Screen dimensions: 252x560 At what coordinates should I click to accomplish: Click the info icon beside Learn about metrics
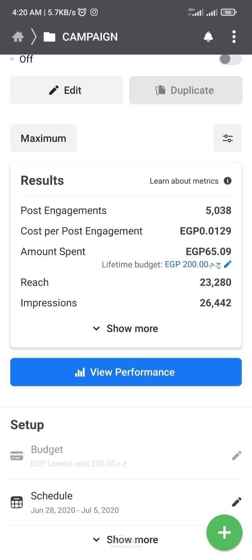click(x=227, y=181)
